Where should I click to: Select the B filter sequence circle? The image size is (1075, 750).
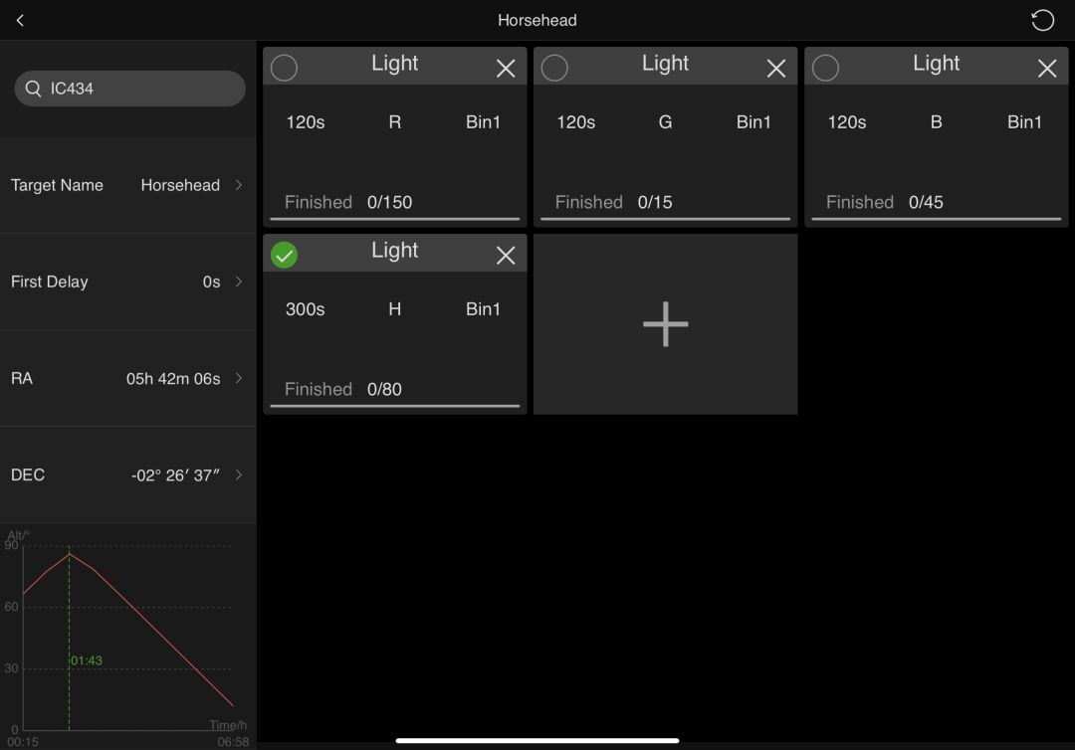825,68
